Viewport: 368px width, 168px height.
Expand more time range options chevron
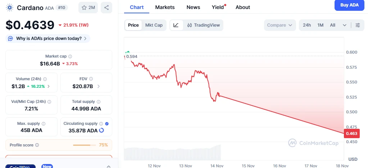[345, 25]
